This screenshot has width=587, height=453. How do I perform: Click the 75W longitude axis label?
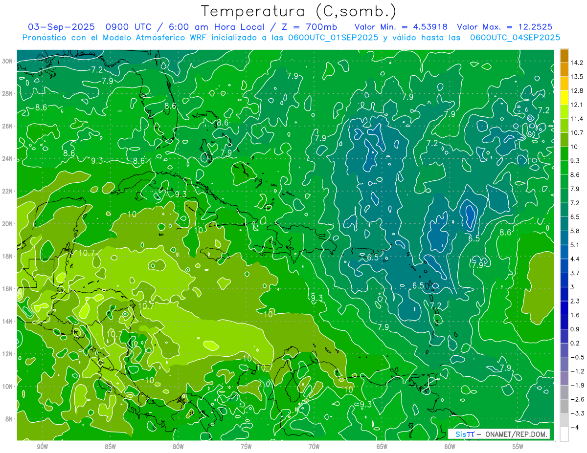tap(246, 447)
